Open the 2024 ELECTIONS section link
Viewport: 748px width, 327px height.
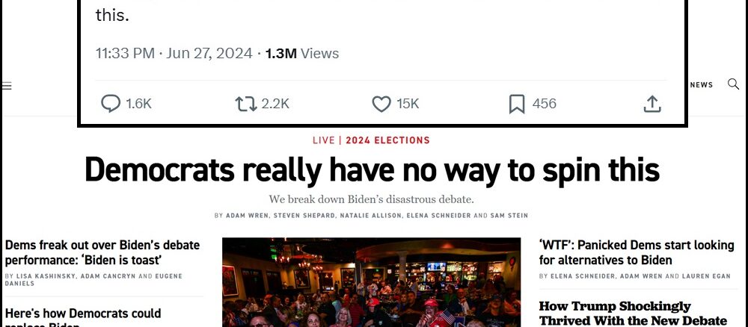pos(387,140)
